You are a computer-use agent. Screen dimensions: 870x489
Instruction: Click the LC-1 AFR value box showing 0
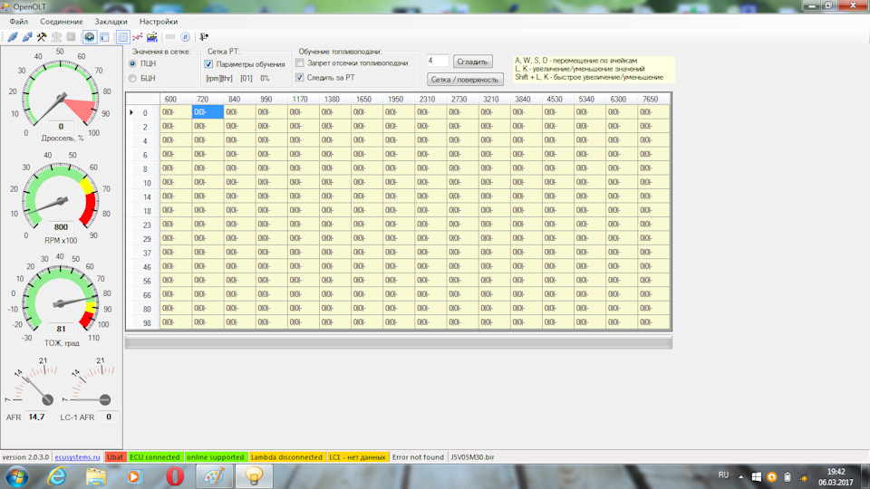pyautogui.click(x=109, y=417)
